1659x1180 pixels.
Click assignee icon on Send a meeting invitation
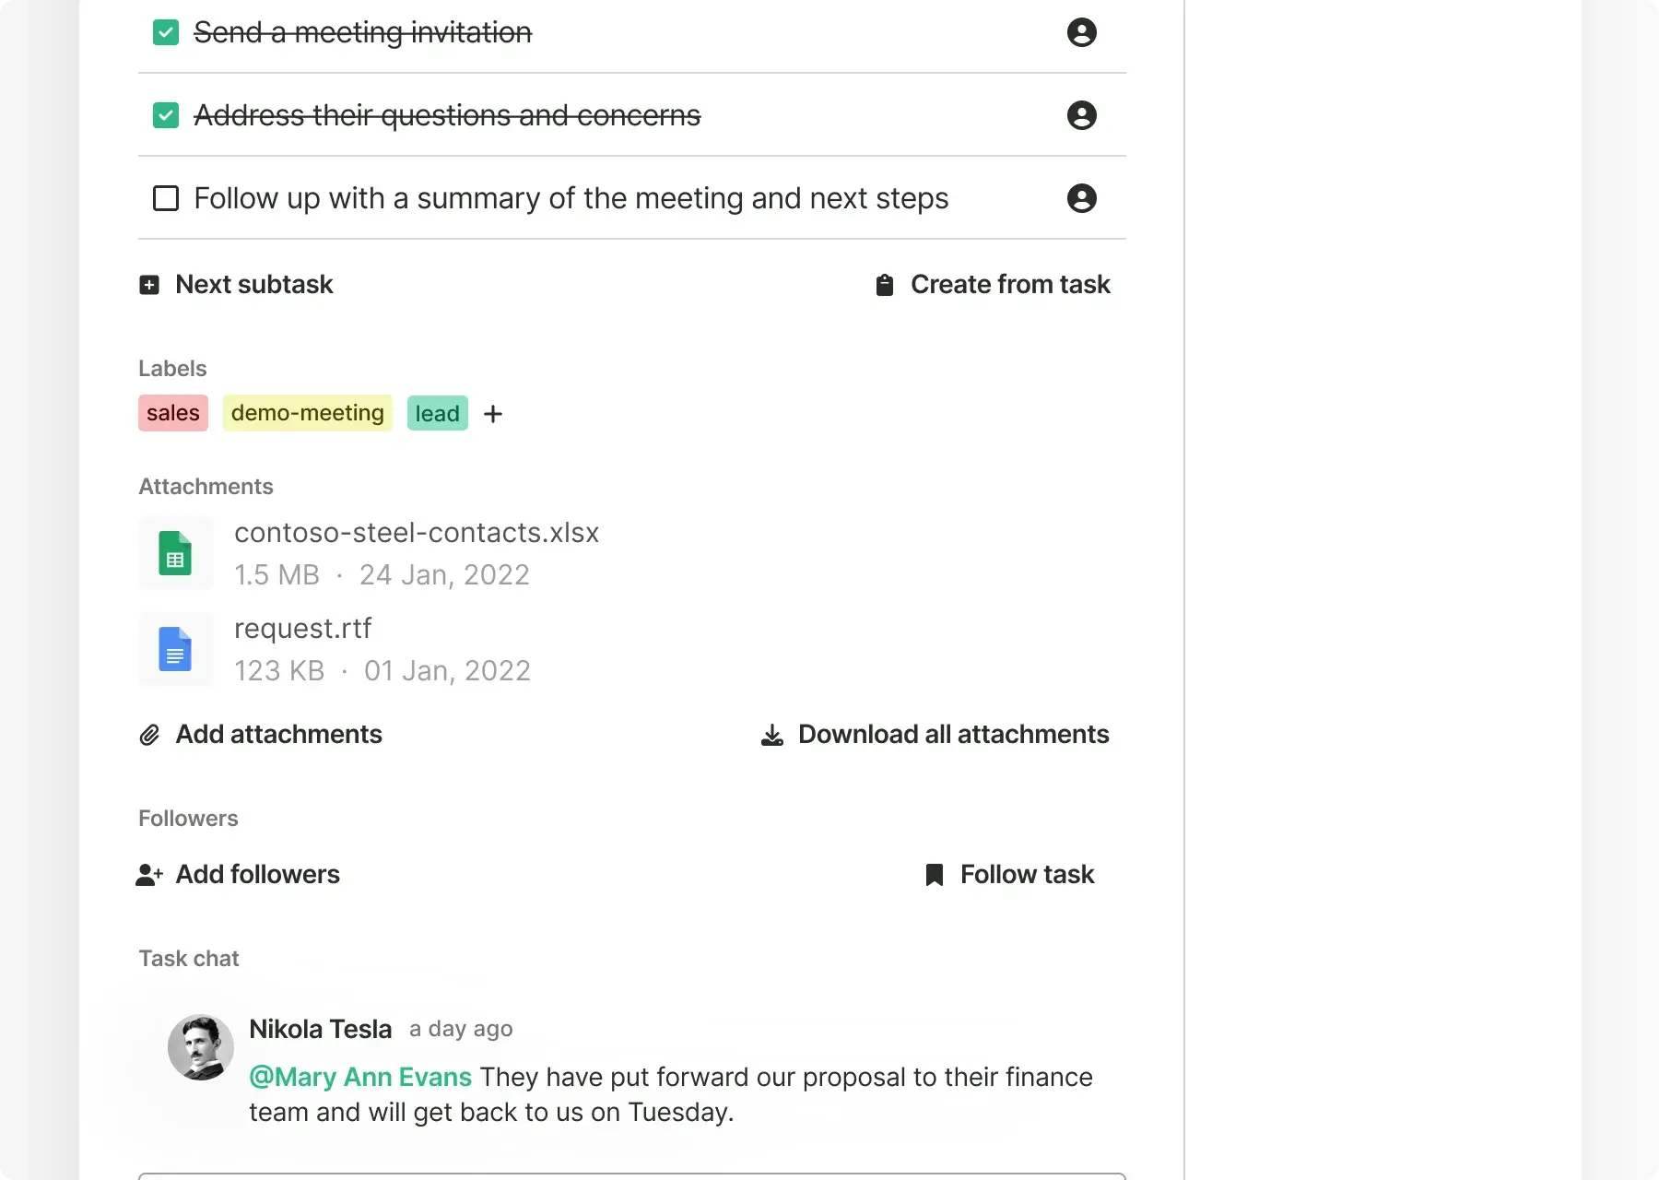click(x=1081, y=32)
